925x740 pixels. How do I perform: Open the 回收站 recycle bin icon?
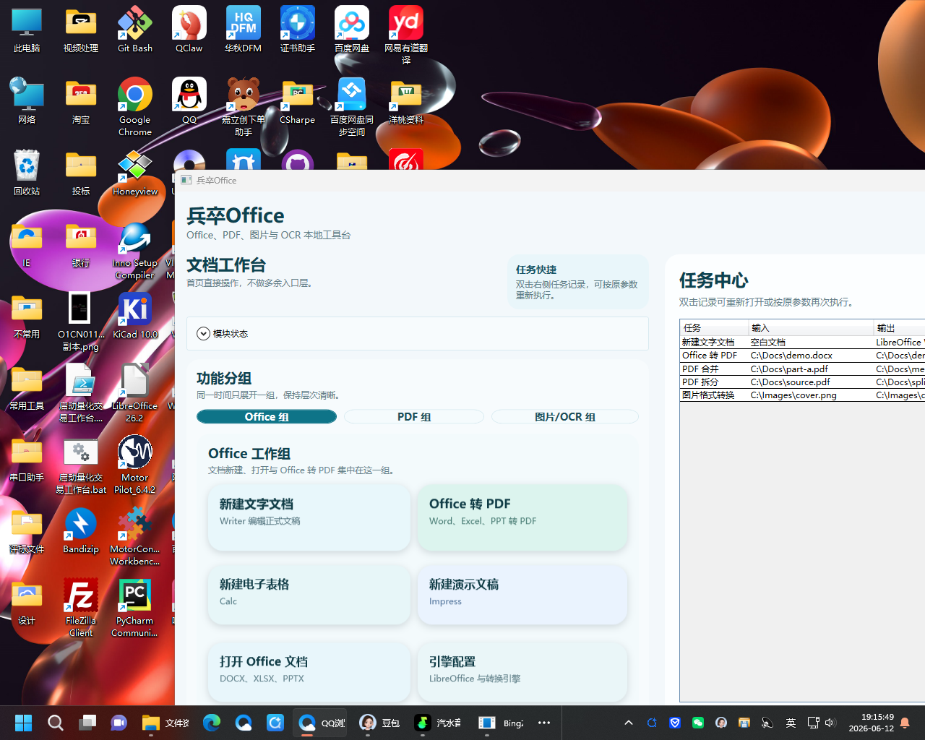pyautogui.click(x=27, y=173)
